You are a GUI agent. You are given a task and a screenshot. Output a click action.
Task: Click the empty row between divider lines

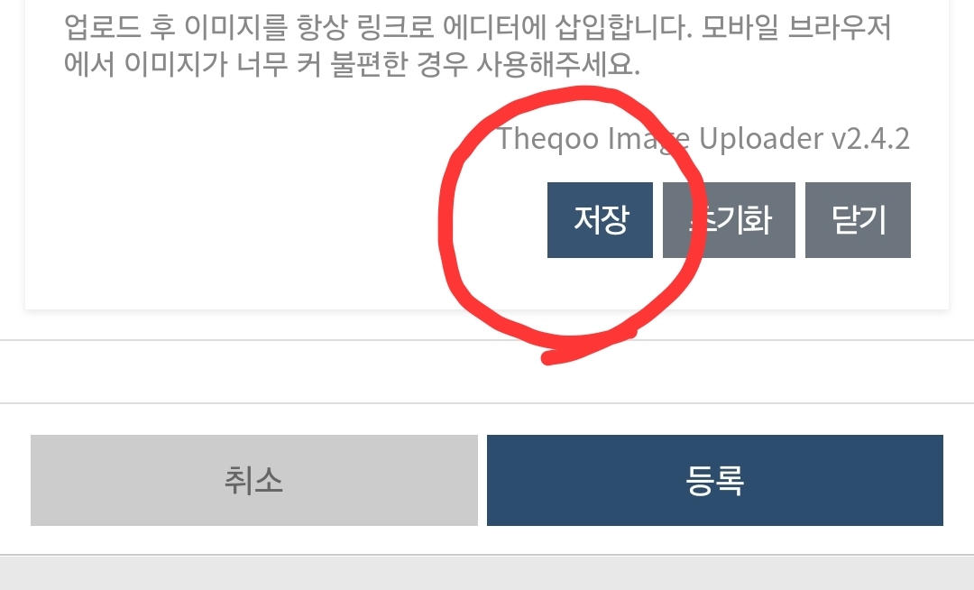[487, 372]
